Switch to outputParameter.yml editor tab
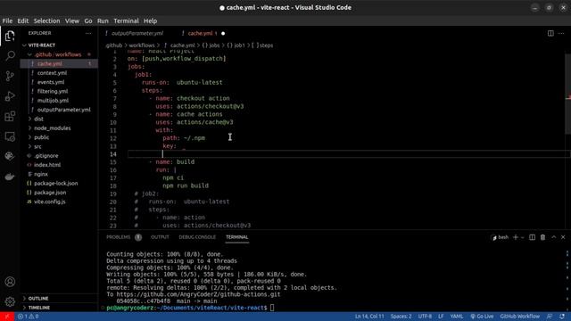Screen dimensions: 571x321 point(137,34)
